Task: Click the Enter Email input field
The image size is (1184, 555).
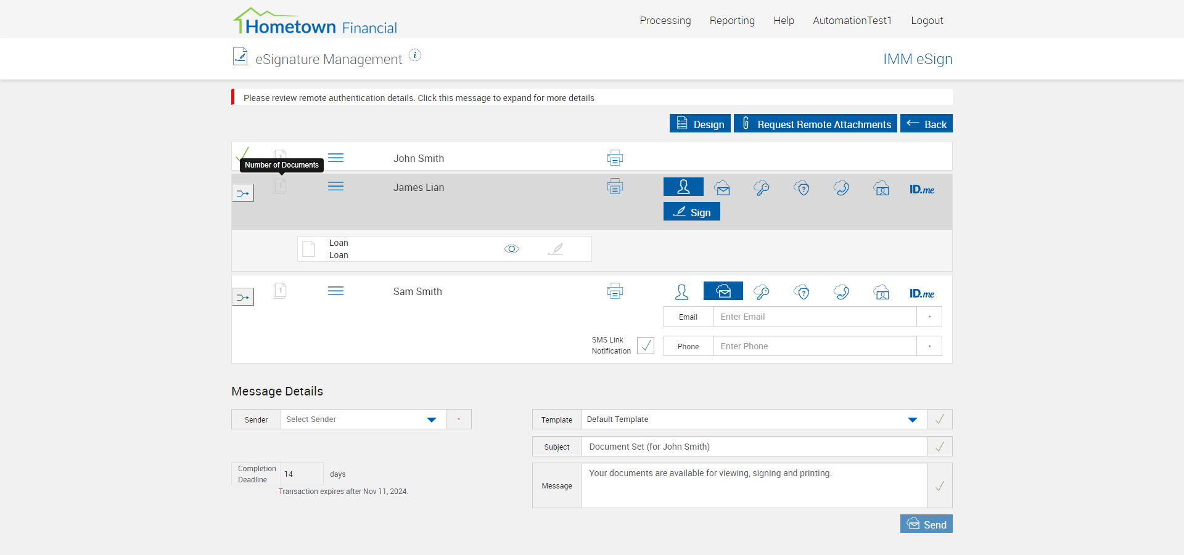Action: coord(814,317)
